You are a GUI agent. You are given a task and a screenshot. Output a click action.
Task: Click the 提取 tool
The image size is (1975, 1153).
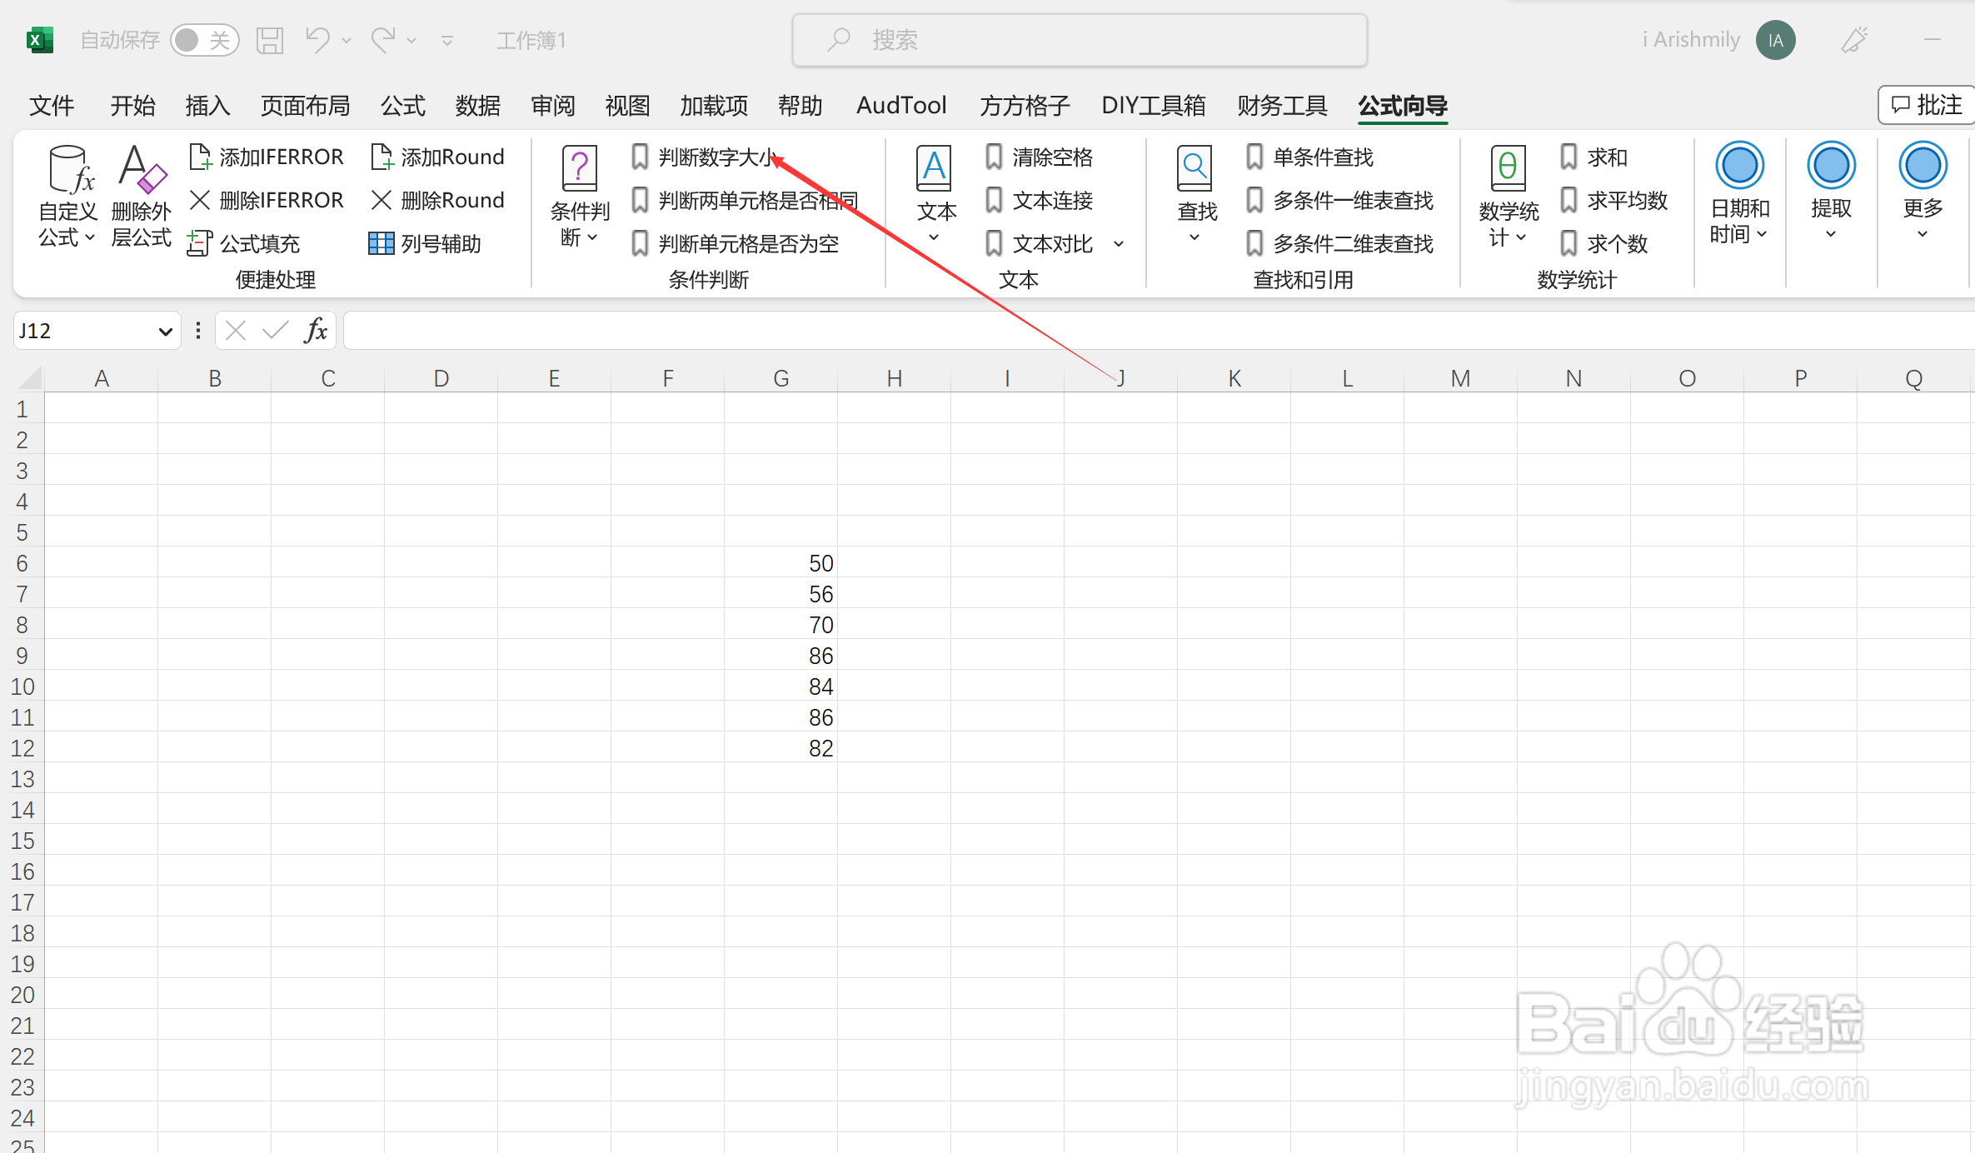pyautogui.click(x=1830, y=196)
